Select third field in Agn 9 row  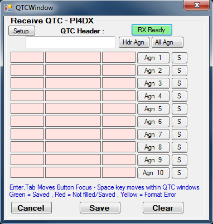tap(119, 160)
